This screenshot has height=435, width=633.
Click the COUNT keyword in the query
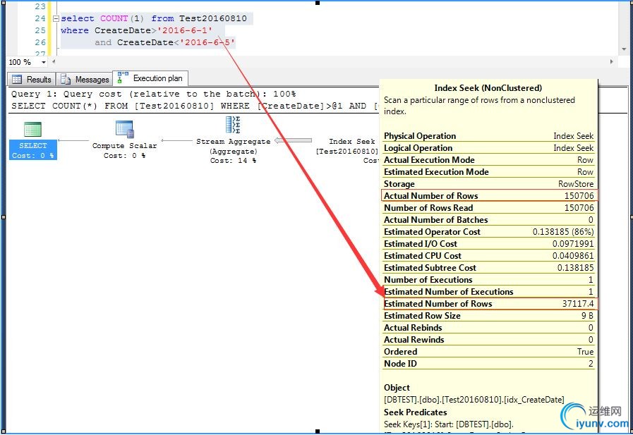[x=114, y=18]
